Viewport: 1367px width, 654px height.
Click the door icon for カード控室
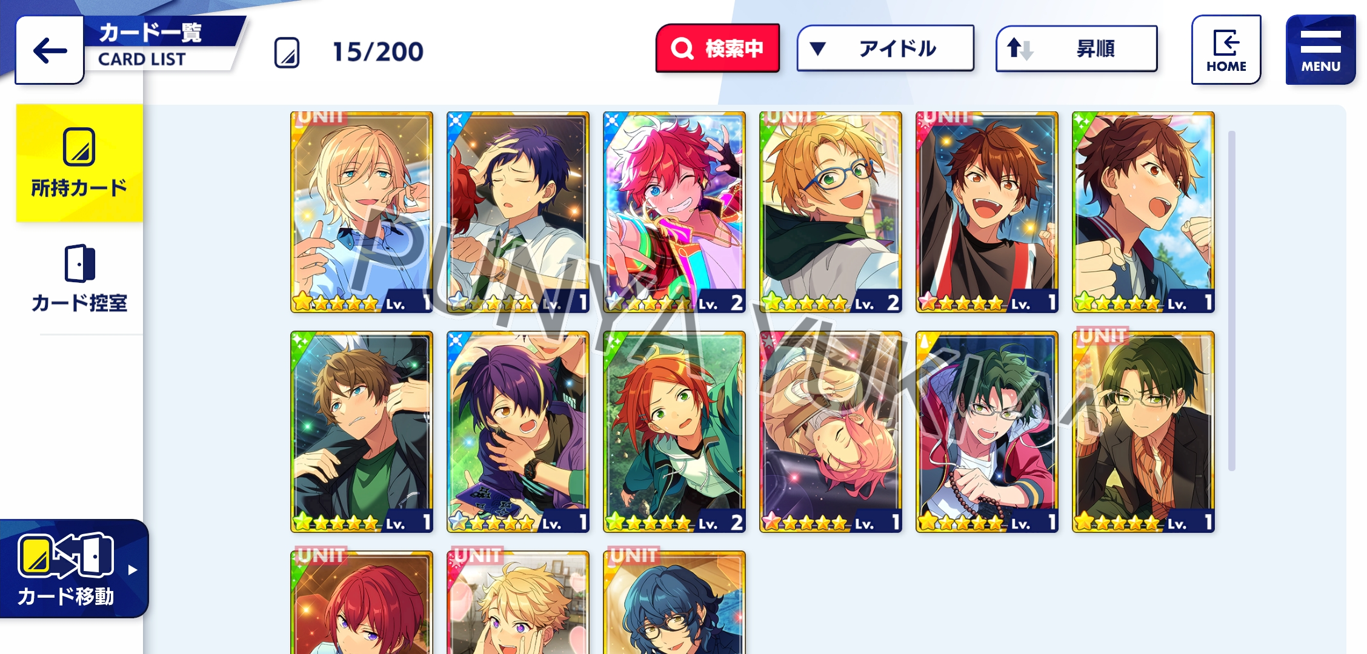pos(79,263)
